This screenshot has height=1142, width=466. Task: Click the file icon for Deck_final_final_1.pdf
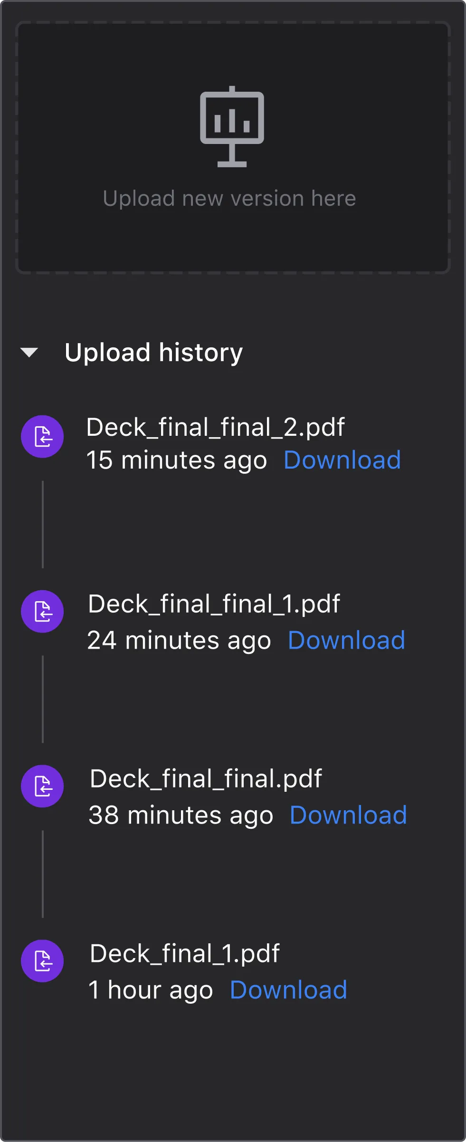click(x=42, y=611)
